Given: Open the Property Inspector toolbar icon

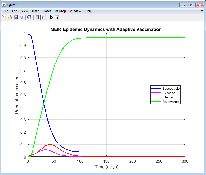Looking at the screenshot, I should pos(57,17).
